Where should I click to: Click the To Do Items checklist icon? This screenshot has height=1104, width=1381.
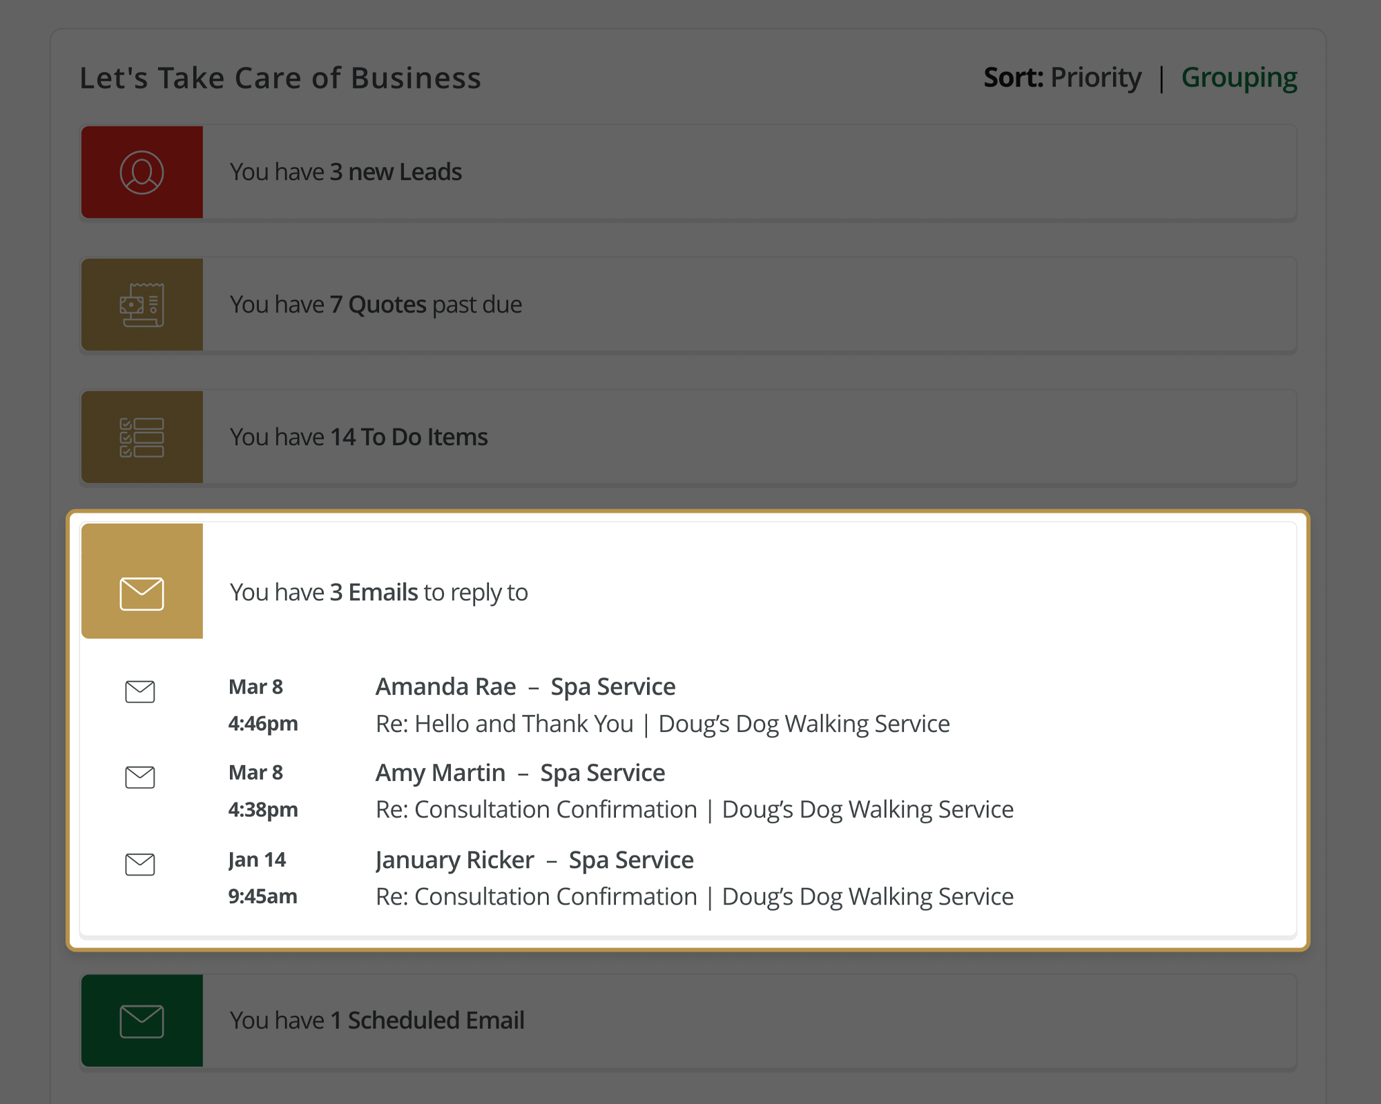(142, 437)
